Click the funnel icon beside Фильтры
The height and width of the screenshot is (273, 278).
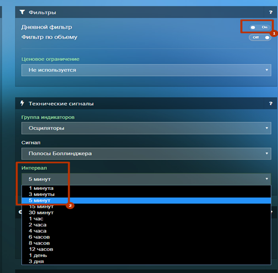[22, 12]
